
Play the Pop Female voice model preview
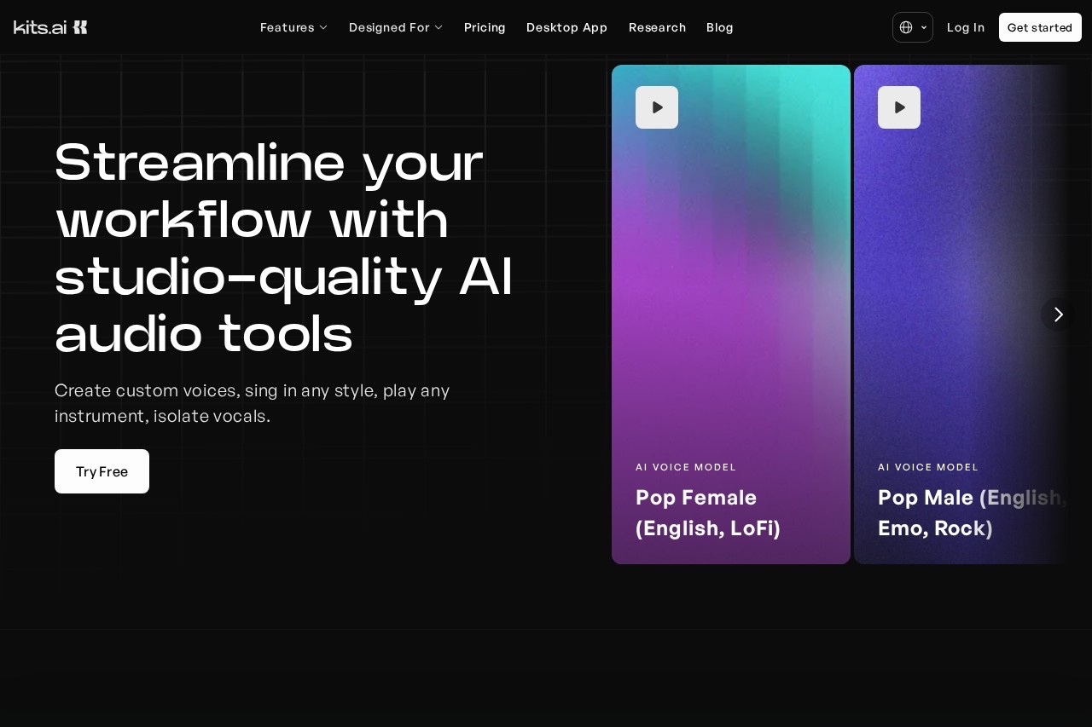657,107
